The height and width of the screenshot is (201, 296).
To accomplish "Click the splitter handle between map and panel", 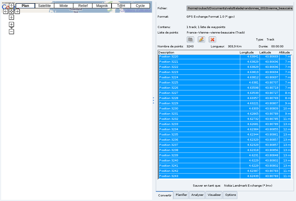I will pyautogui.click(x=153, y=100).
